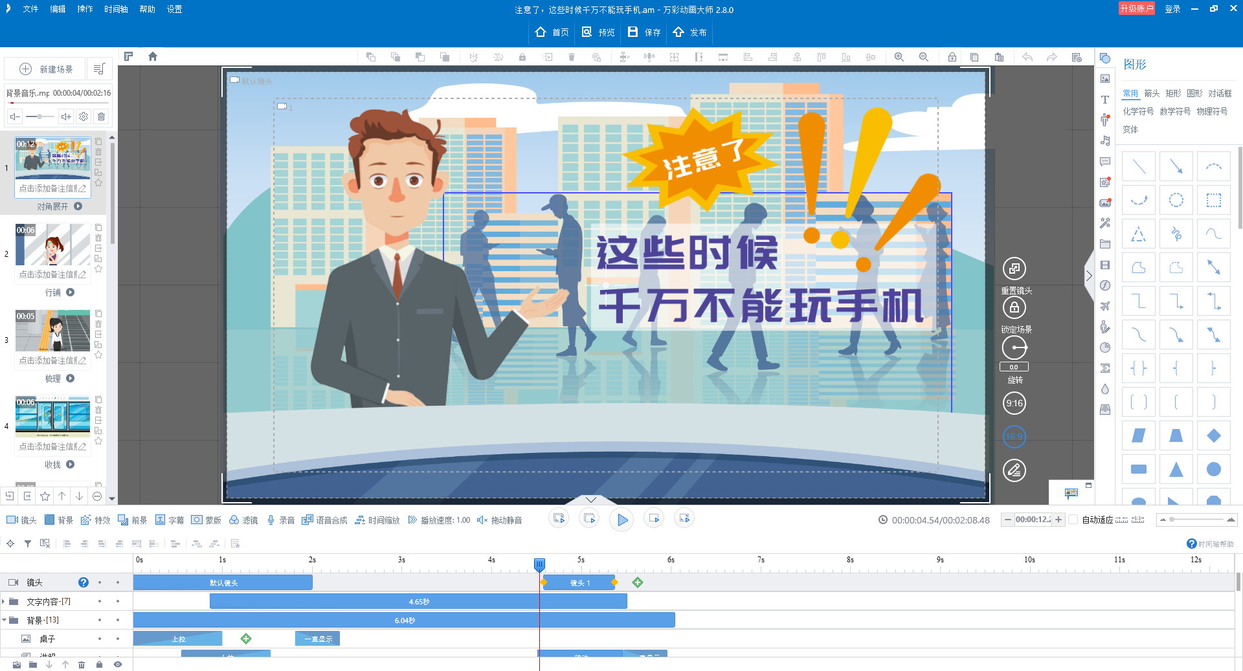Switch canvas ratio to 9:16
Viewport: 1243px width, 671px height.
[x=1014, y=403]
